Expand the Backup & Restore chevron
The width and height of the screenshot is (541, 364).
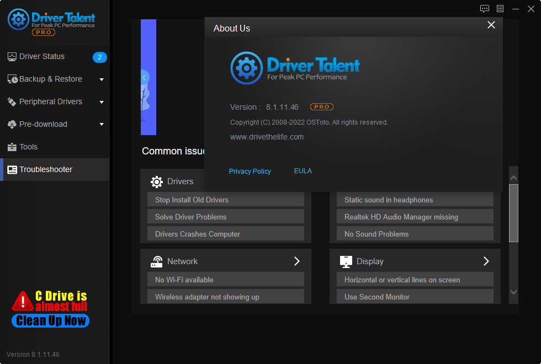coord(102,79)
